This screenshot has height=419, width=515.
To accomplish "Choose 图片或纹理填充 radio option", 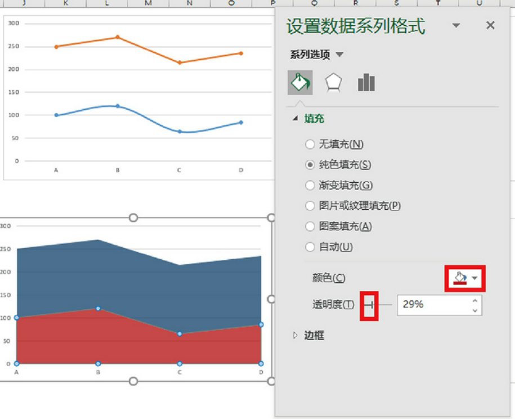I will pyautogui.click(x=310, y=206).
